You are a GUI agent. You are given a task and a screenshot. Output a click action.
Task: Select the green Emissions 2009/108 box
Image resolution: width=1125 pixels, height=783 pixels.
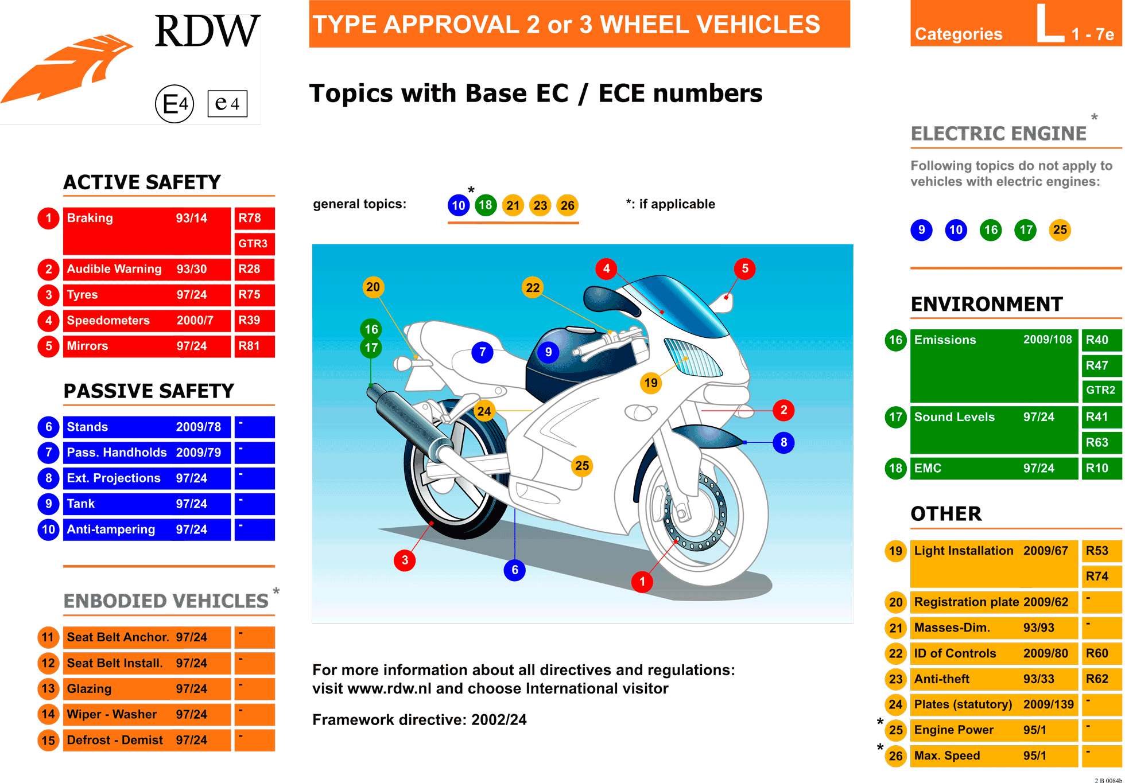pos(994,365)
